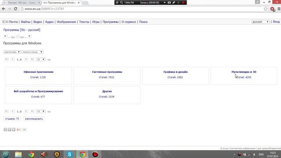The height and width of the screenshot is (158, 281).
Task: Open the items-per-page dropdown in top pager
Action: click(41, 59)
